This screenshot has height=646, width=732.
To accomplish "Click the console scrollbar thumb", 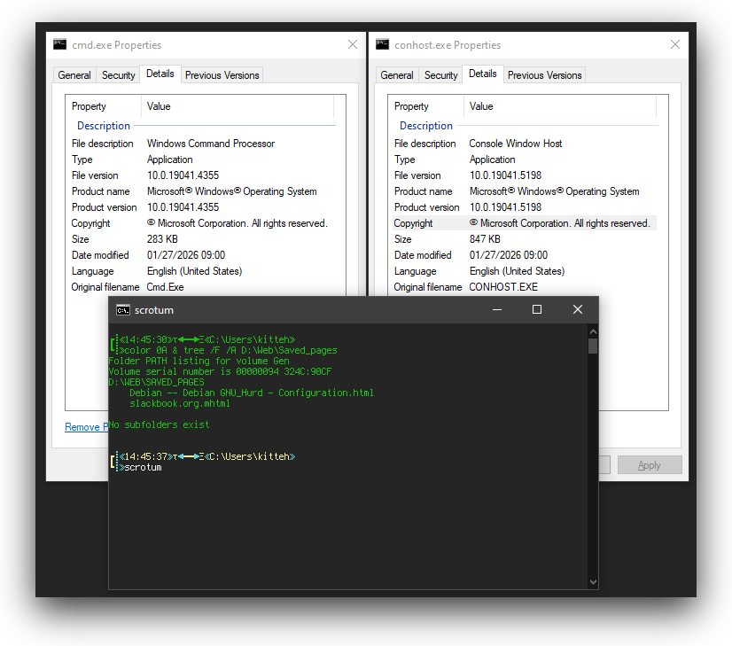I will [593, 346].
